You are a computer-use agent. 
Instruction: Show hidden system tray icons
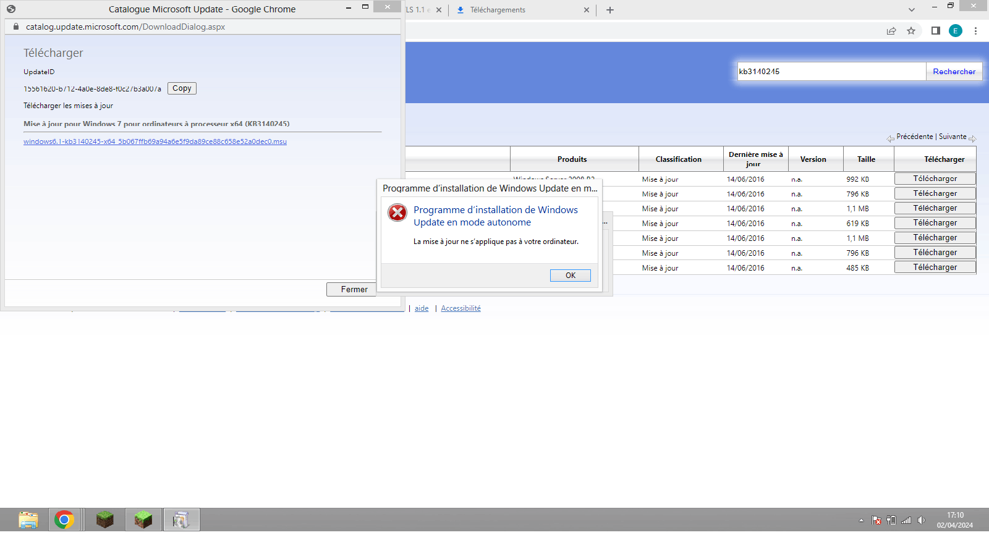pyautogui.click(x=861, y=520)
